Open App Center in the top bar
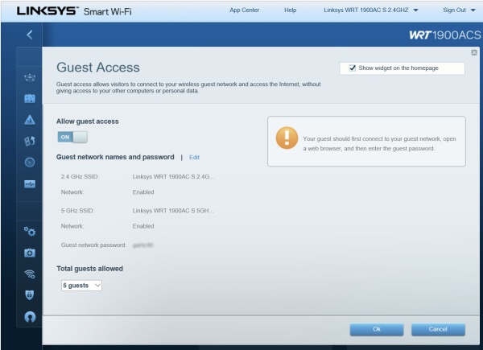 click(244, 10)
